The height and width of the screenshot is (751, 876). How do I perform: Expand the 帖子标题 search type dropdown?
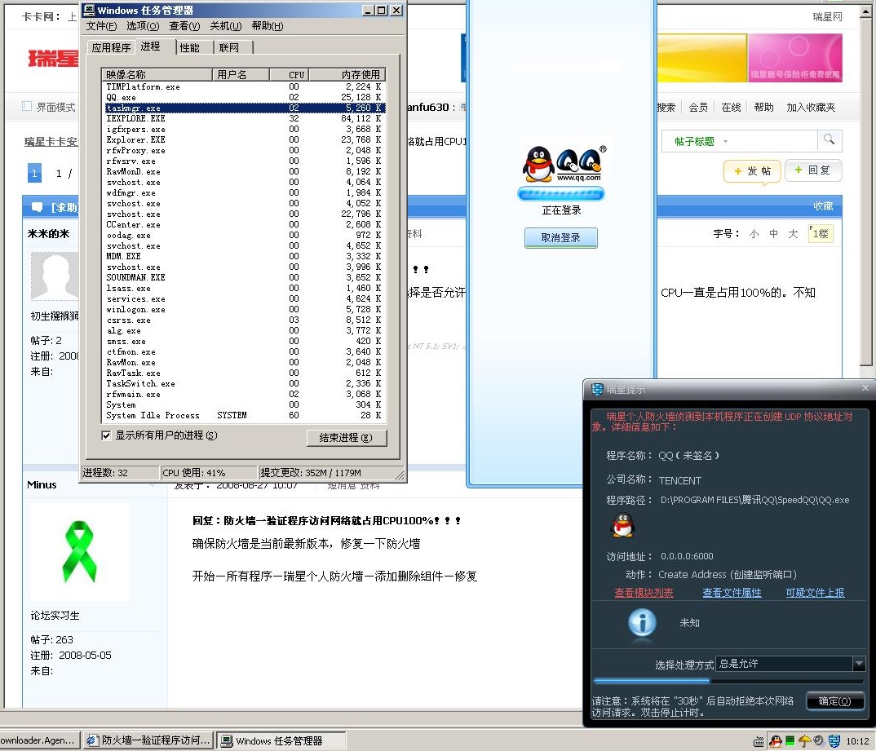coord(725,141)
